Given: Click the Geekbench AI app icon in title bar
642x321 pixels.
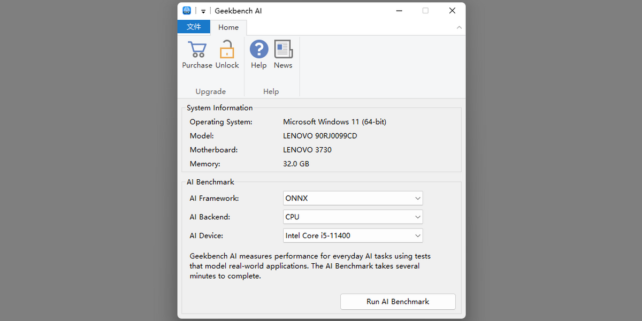Looking at the screenshot, I should coord(187,11).
